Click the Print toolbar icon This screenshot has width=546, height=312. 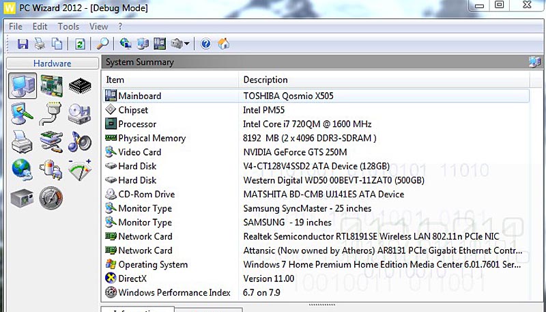(x=40, y=44)
